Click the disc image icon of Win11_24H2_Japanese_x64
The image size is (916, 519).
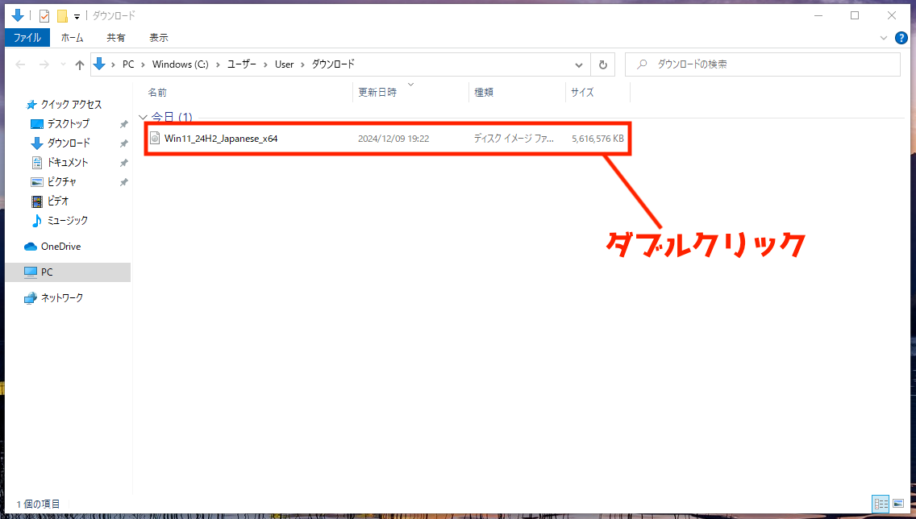[155, 139]
